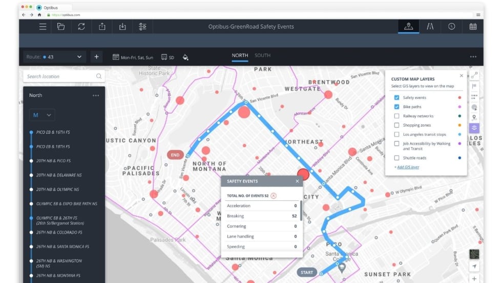Click the export upload icon
The image size is (502, 283).
[102, 27]
